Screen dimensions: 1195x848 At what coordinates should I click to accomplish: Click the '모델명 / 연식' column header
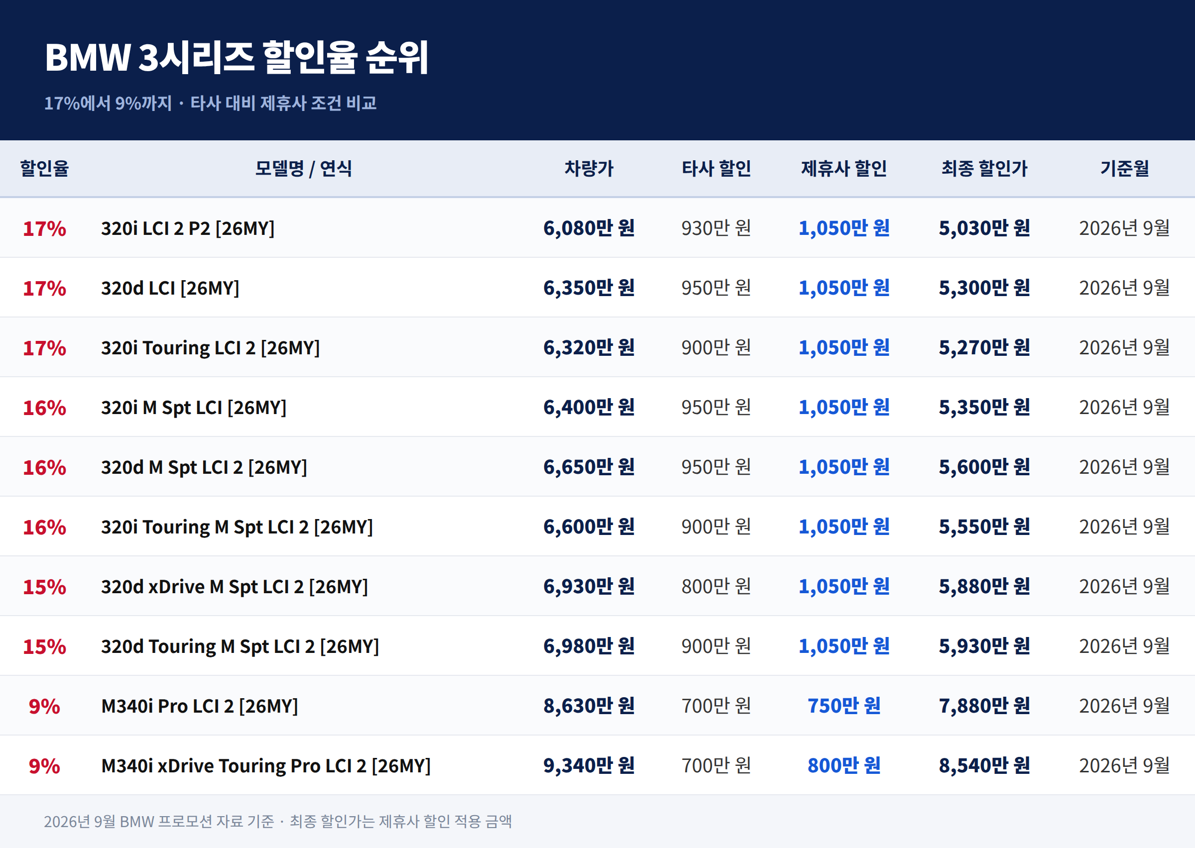303,168
